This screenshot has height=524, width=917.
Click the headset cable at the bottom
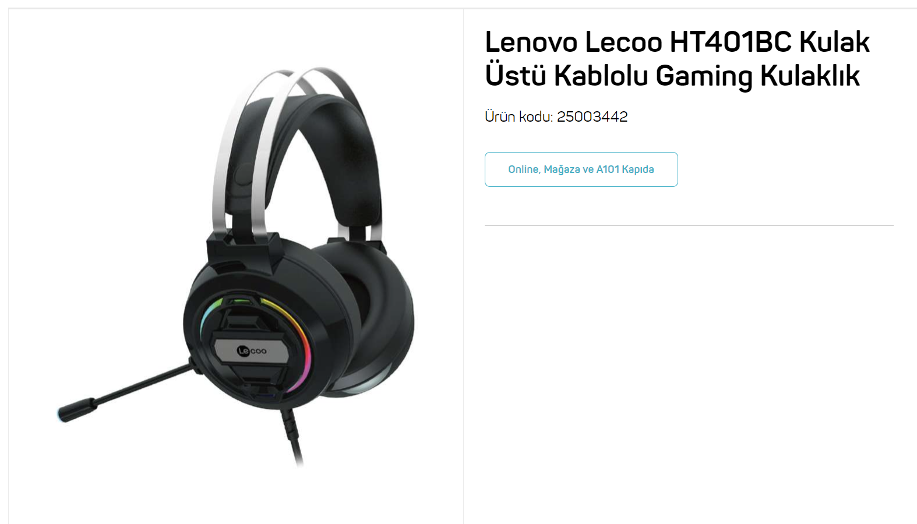(293, 438)
